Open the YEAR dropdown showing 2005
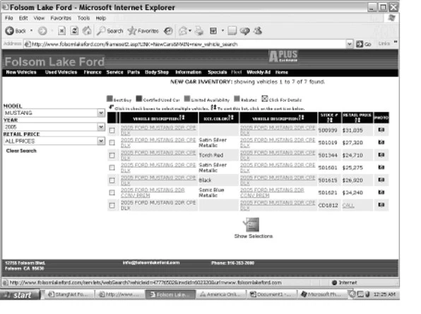The image size is (421, 314). click(x=101, y=127)
